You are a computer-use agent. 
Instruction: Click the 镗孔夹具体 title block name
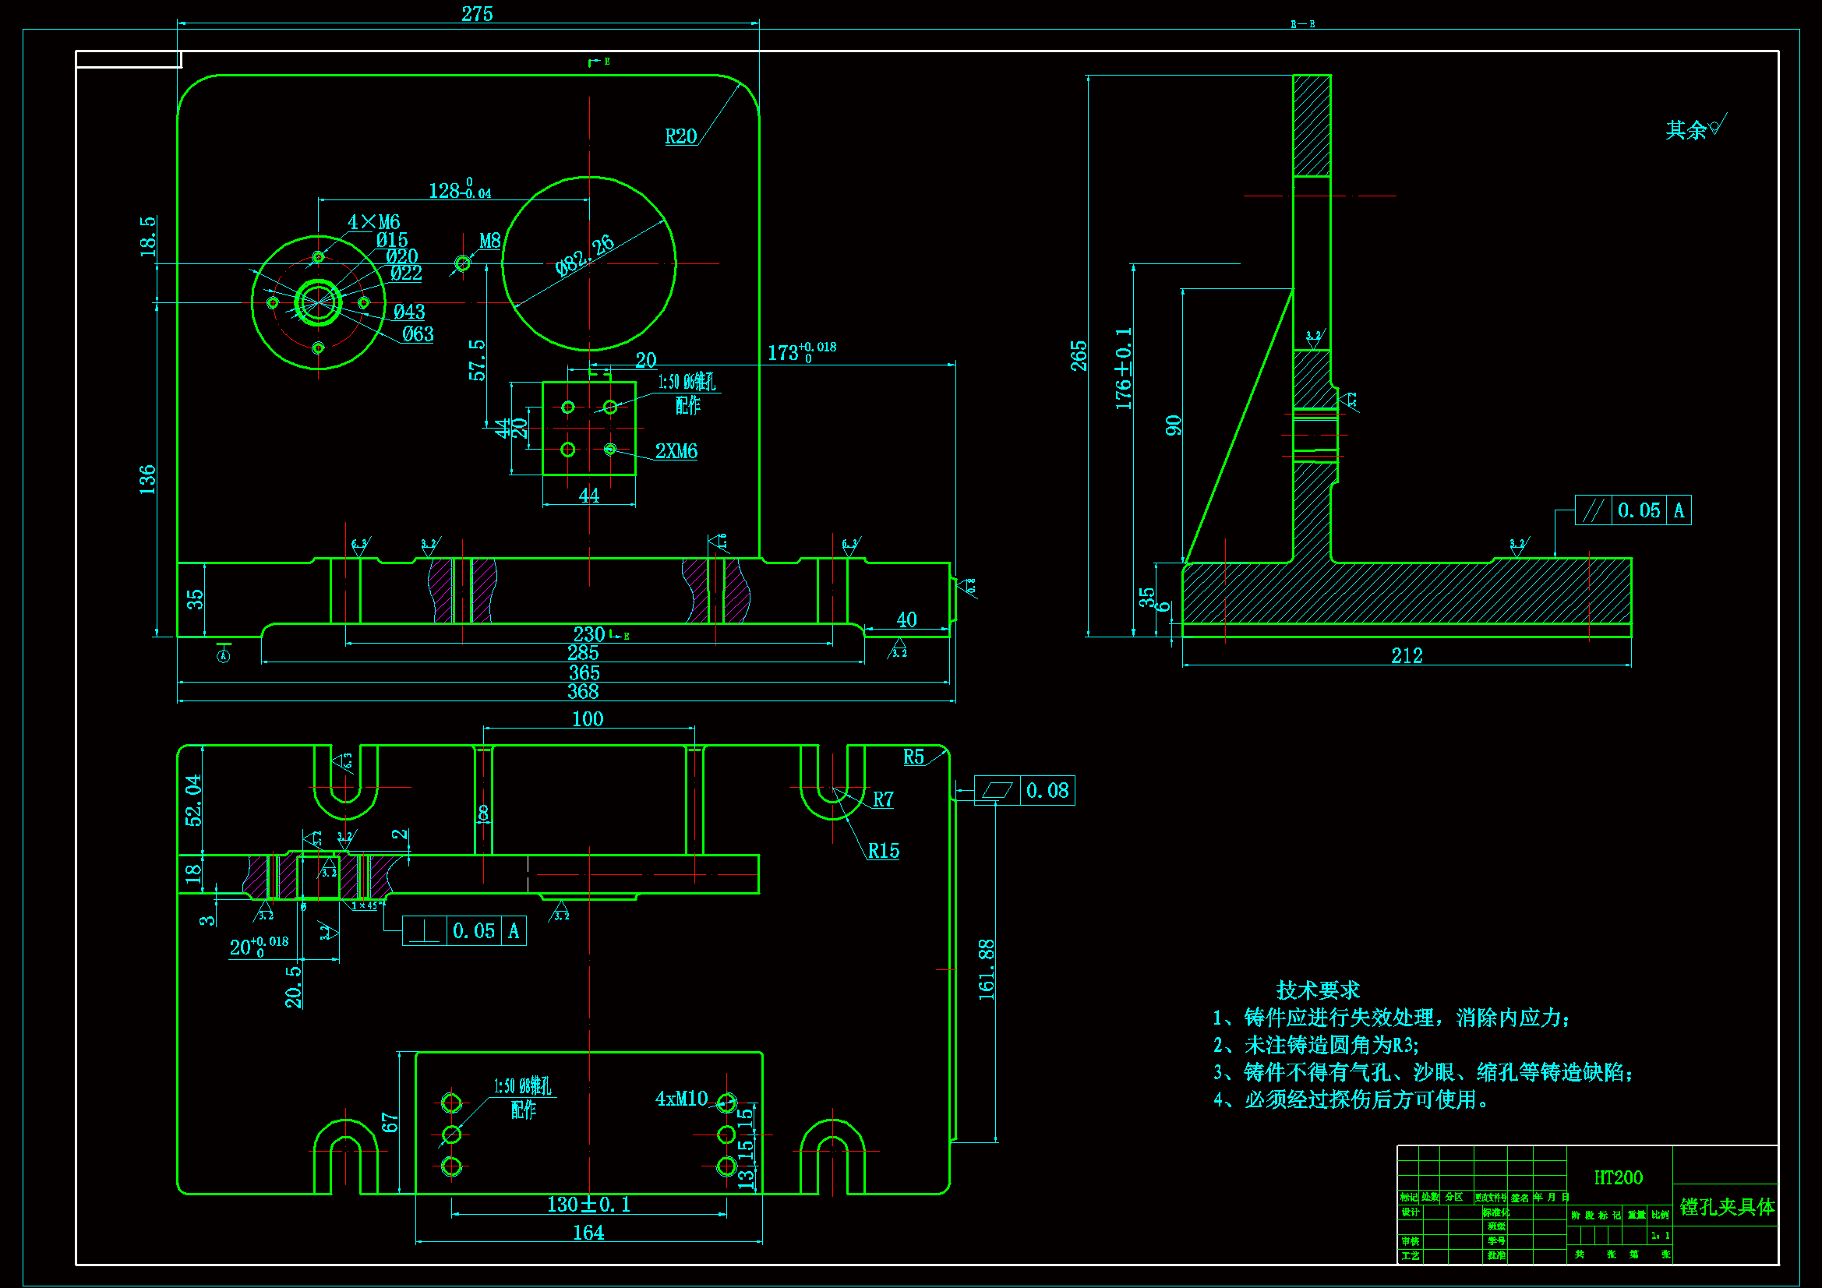1727,1207
